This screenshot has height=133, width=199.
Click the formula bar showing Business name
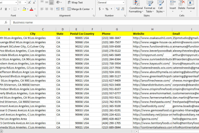[x=105, y=22]
